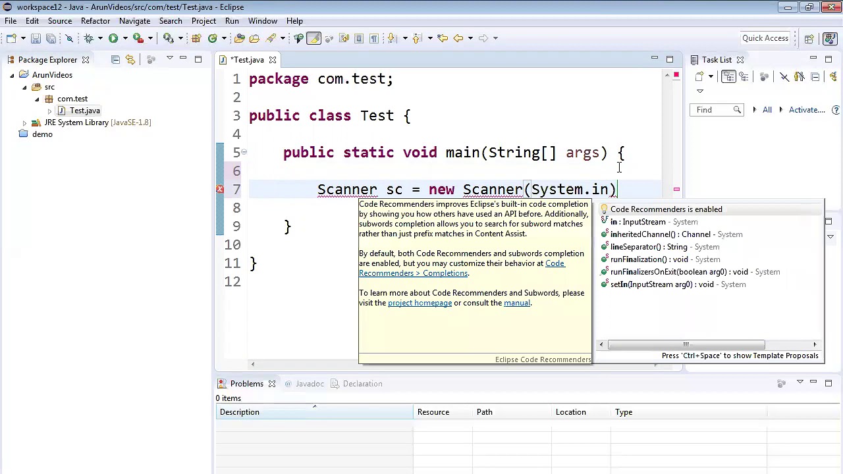Expand the JRE System Library node
843x474 pixels.
pyautogui.click(x=24, y=122)
